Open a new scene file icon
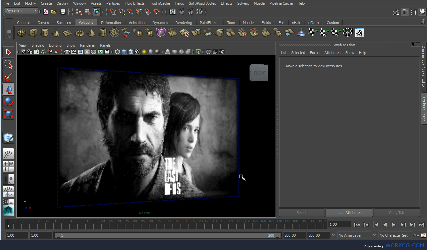Image resolution: width=427 pixels, height=250 pixels. (x=45, y=12)
